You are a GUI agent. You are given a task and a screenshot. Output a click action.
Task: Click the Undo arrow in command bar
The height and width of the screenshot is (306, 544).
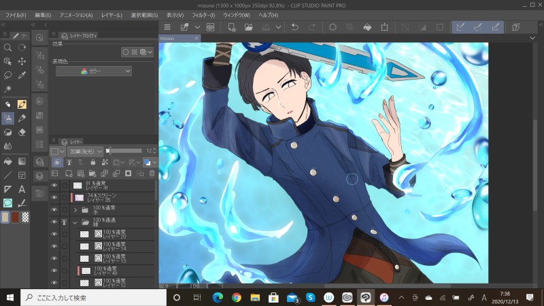295,27
